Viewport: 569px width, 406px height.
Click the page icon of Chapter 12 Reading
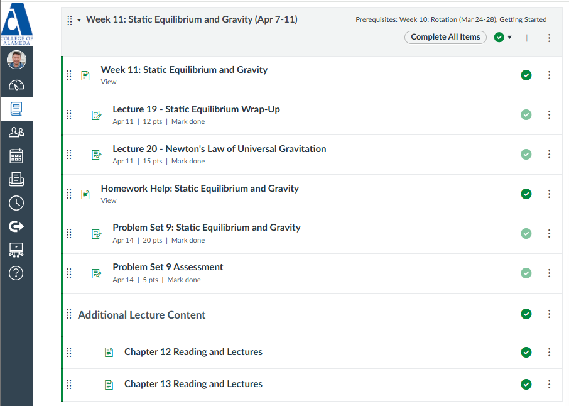click(x=109, y=352)
